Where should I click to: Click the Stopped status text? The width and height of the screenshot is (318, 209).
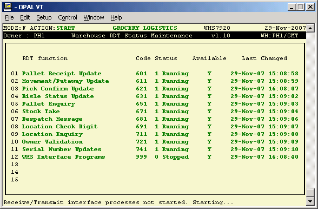click(175, 157)
